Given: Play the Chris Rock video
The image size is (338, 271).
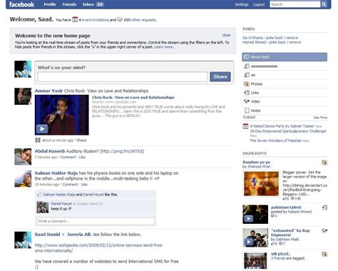Looking at the screenshot, I should tap(42, 129).
